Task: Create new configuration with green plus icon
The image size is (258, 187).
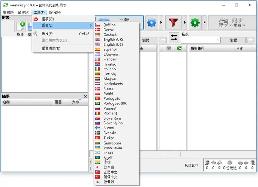Action: [x=21, y=26]
